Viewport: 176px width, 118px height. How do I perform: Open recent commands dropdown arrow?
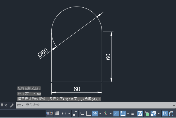23,105
